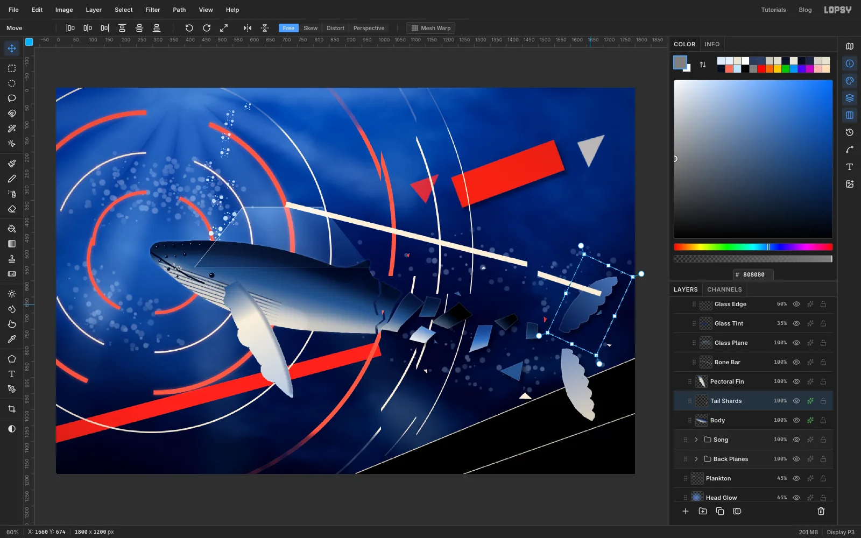Toggle visibility of Pectoral Fin layer
The width and height of the screenshot is (861, 538).
[x=796, y=381]
